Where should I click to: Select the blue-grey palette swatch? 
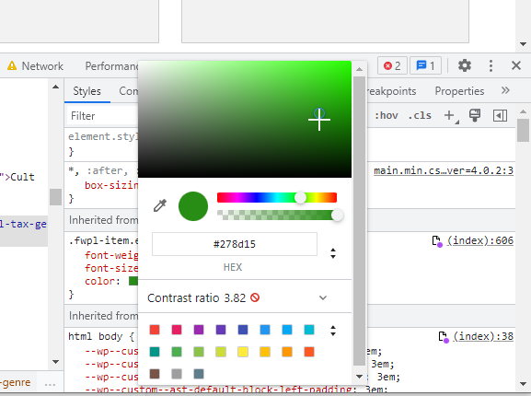(x=199, y=374)
